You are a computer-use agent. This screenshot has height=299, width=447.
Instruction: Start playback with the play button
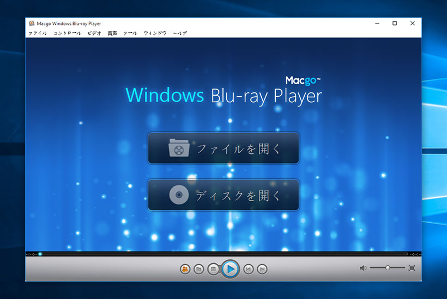(x=231, y=269)
